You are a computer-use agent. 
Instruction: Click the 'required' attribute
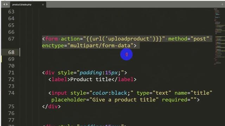click(175, 100)
